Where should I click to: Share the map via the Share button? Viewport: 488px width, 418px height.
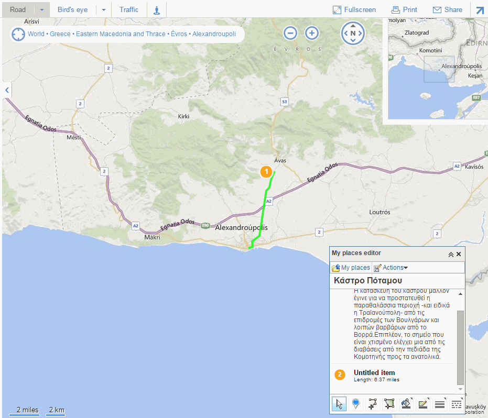tap(448, 9)
